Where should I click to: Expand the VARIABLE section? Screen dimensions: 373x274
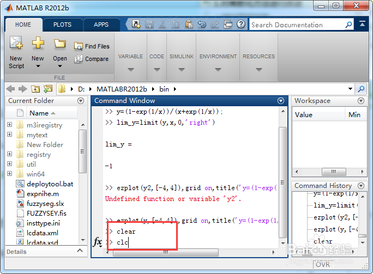click(x=130, y=70)
